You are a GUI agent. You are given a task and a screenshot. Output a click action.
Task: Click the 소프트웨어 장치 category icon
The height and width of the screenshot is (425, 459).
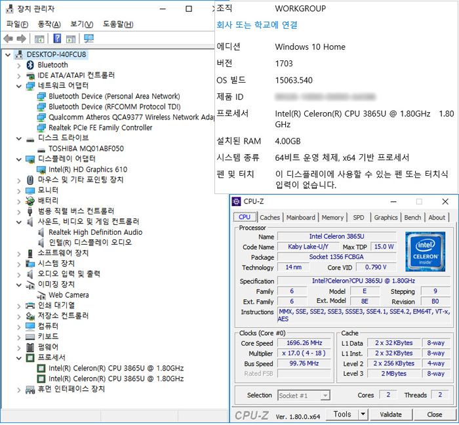tap(30, 253)
